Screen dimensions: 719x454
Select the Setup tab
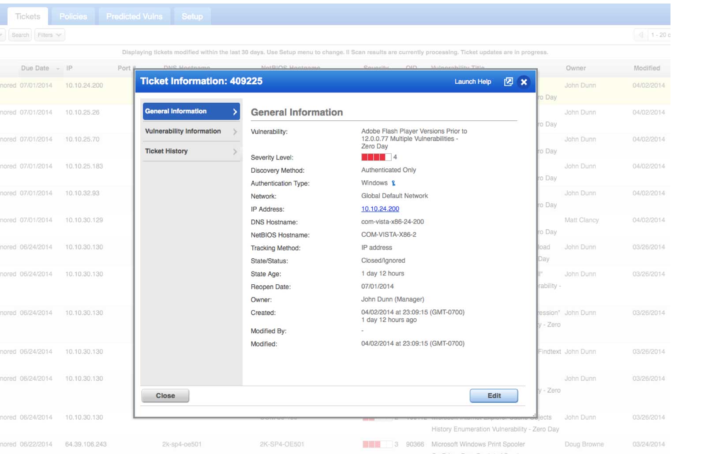click(192, 16)
